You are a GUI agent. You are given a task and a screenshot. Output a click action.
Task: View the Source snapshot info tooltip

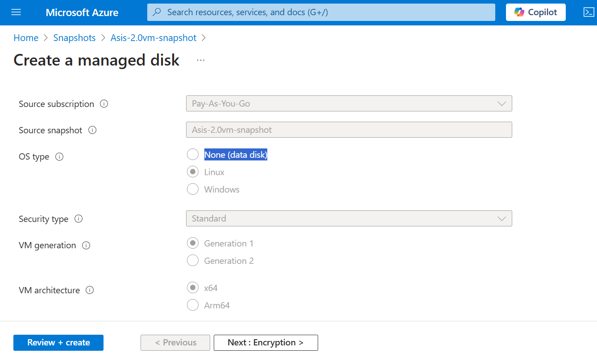tap(92, 130)
